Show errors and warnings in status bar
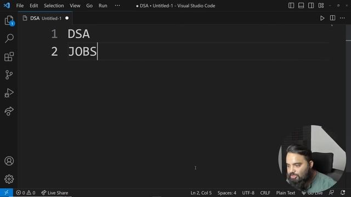This screenshot has height=197, width=351. 26,193
